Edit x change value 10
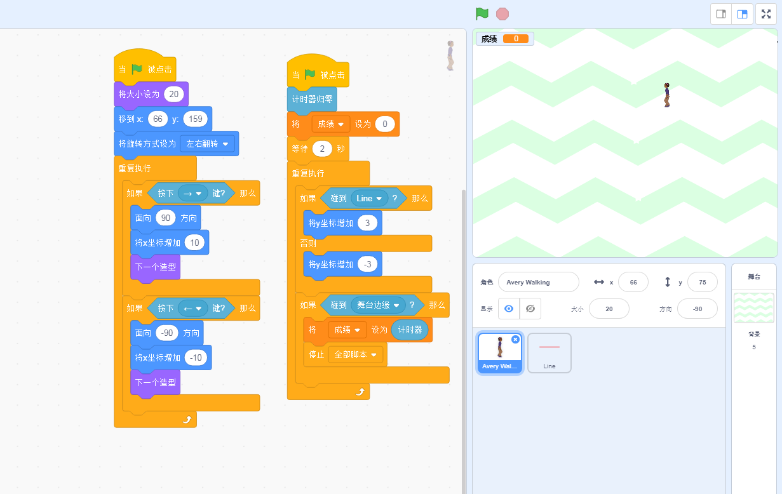Image resolution: width=782 pixels, height=494 pixels. tap(194, 243)
